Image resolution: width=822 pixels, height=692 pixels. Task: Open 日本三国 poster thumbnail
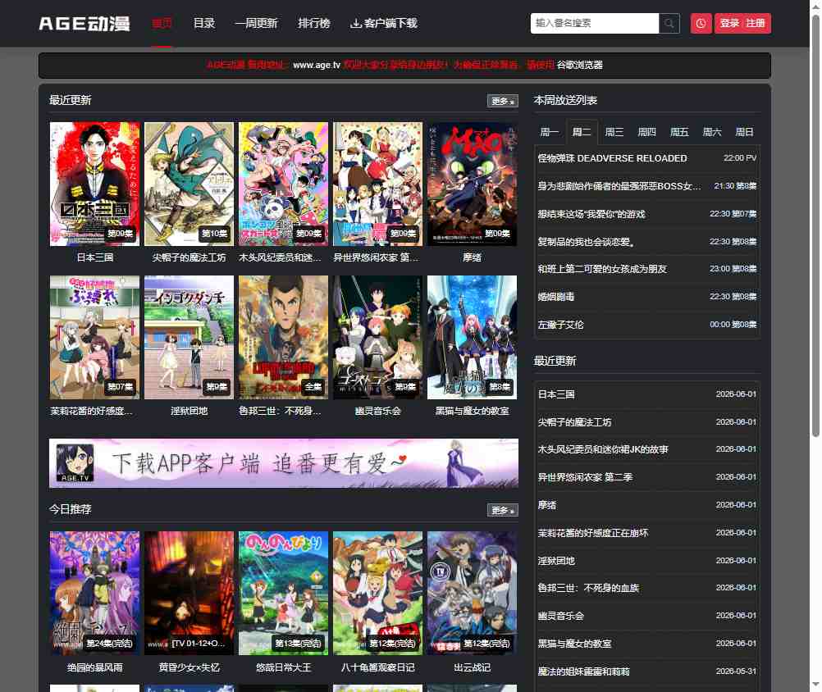pos(95,184)
